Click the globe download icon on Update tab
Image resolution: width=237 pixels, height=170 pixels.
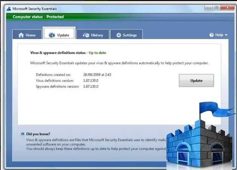click(52, 35)
